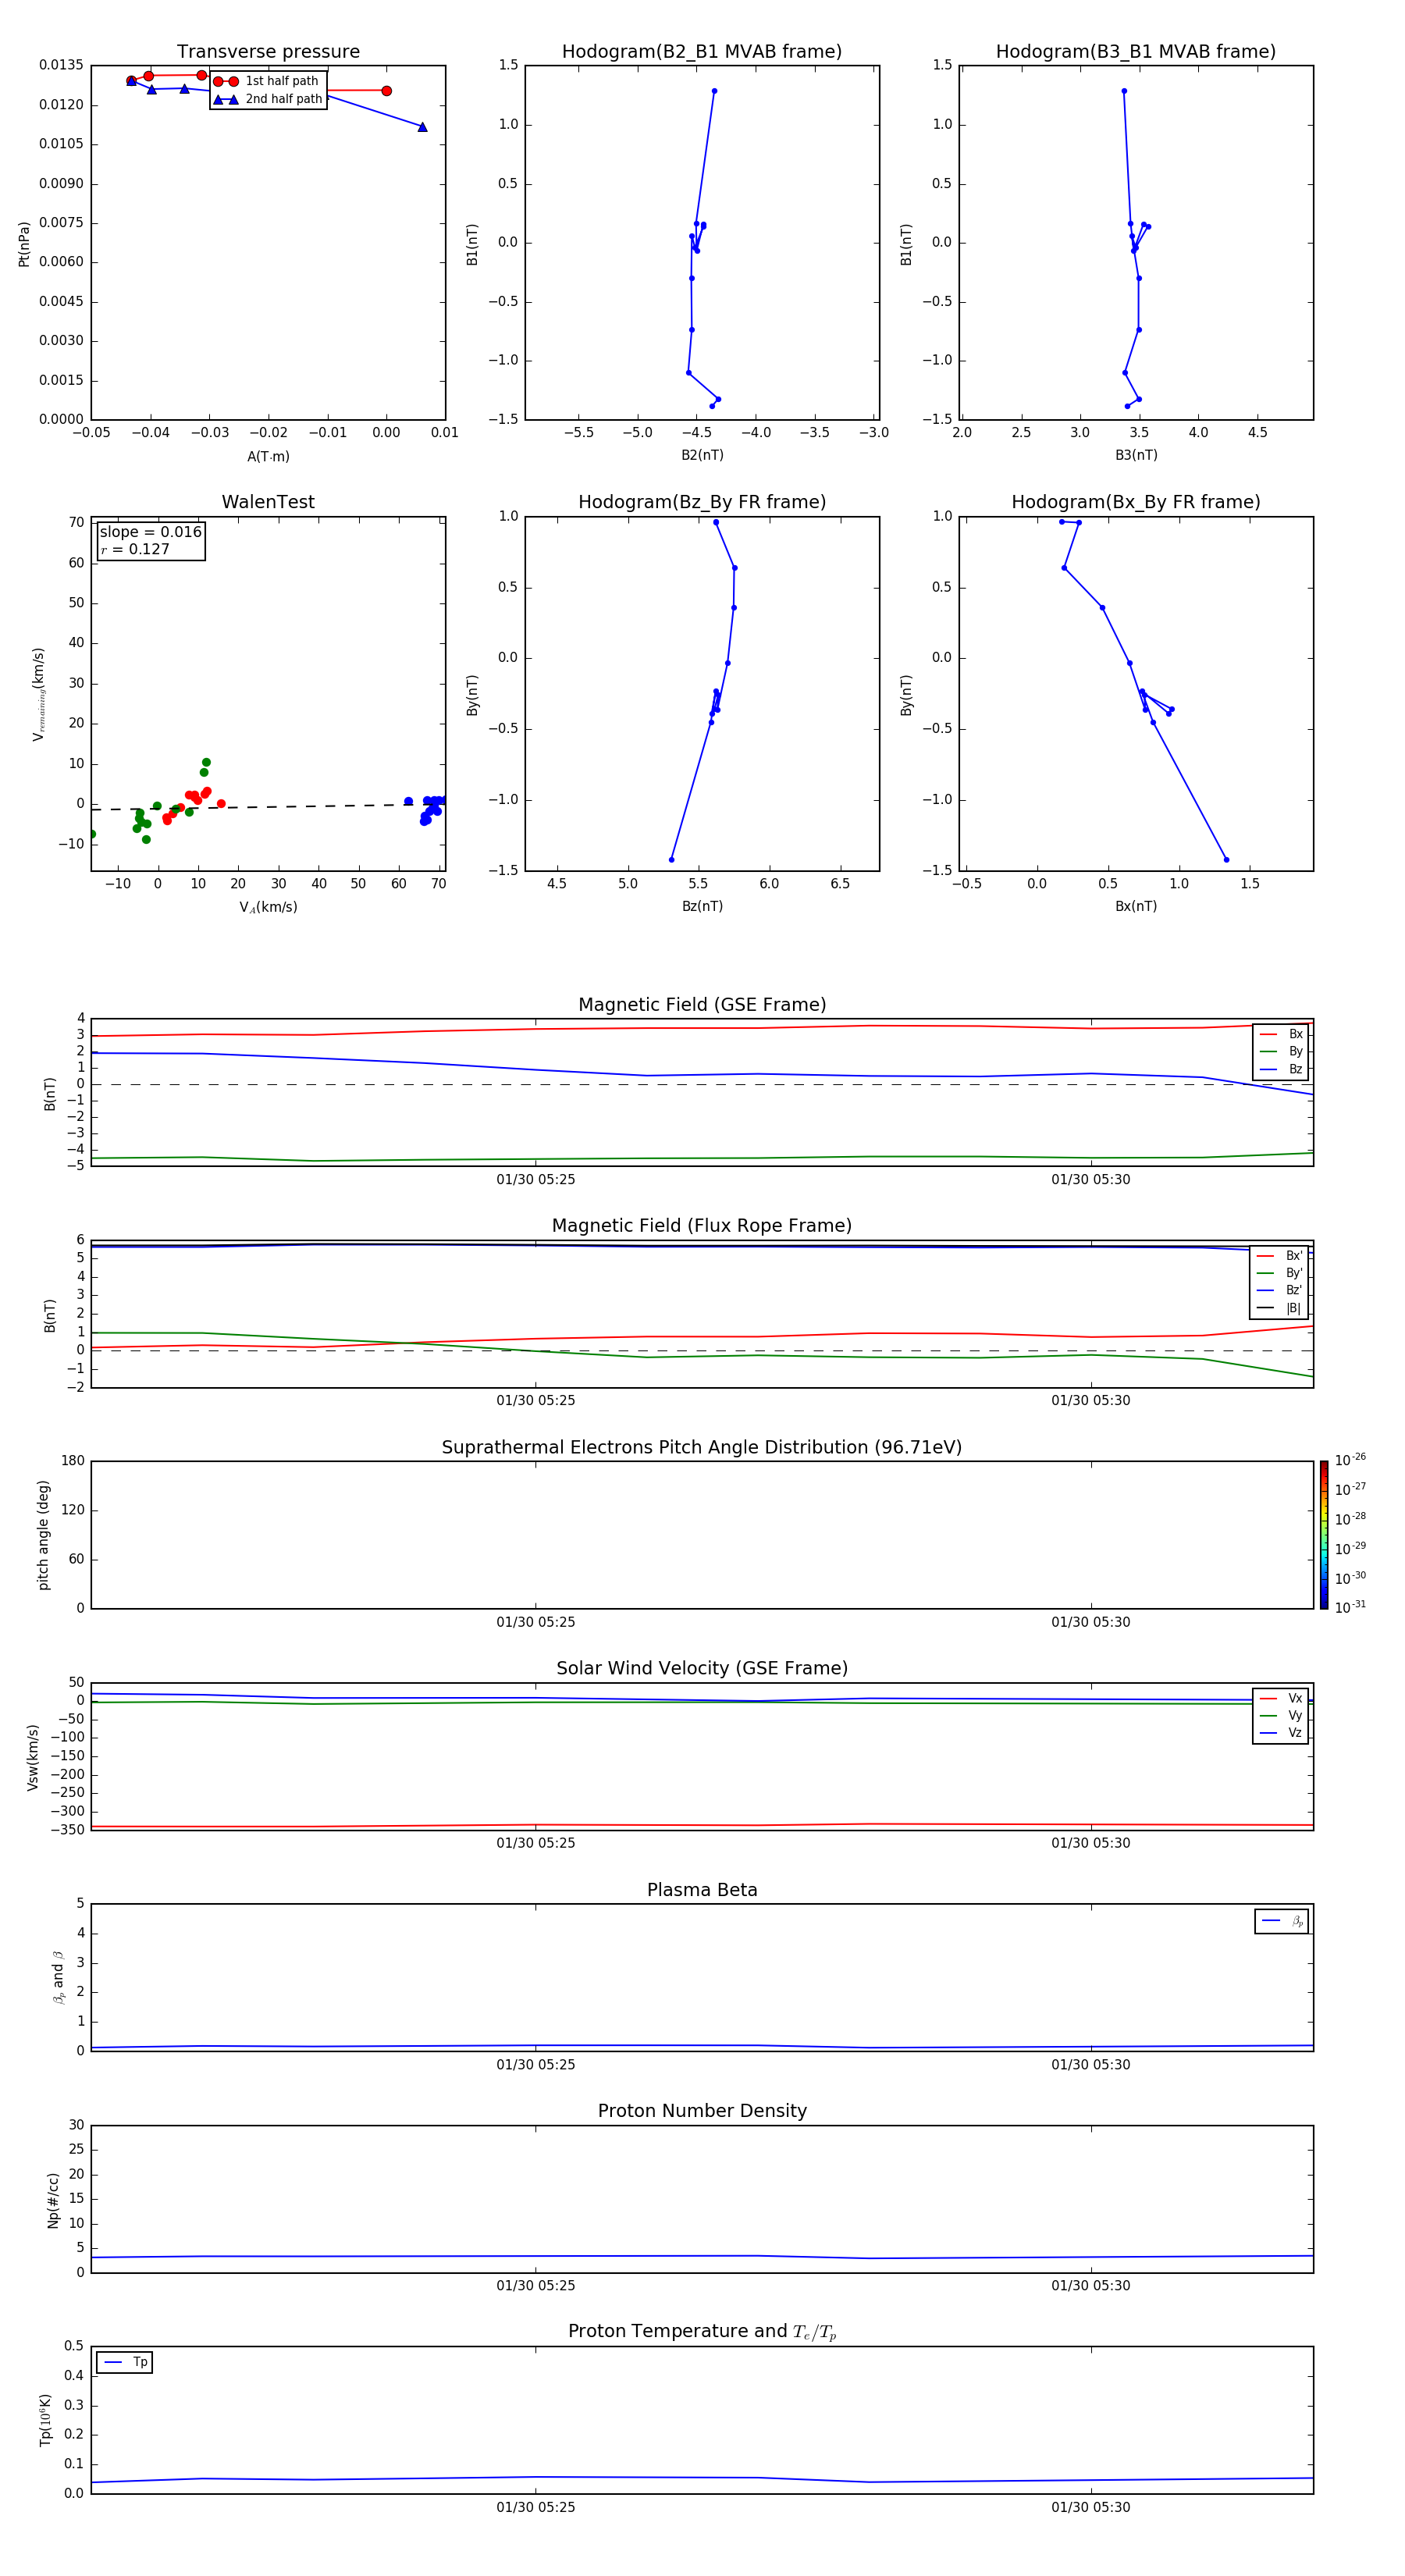Click '01/30 05:25' tick under GSE magnetic field

click(x=536, y=1180)
